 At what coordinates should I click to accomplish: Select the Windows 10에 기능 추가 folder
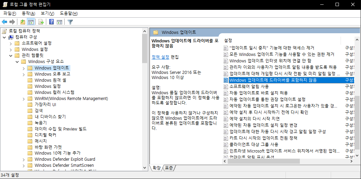click(x=57, y=153)
